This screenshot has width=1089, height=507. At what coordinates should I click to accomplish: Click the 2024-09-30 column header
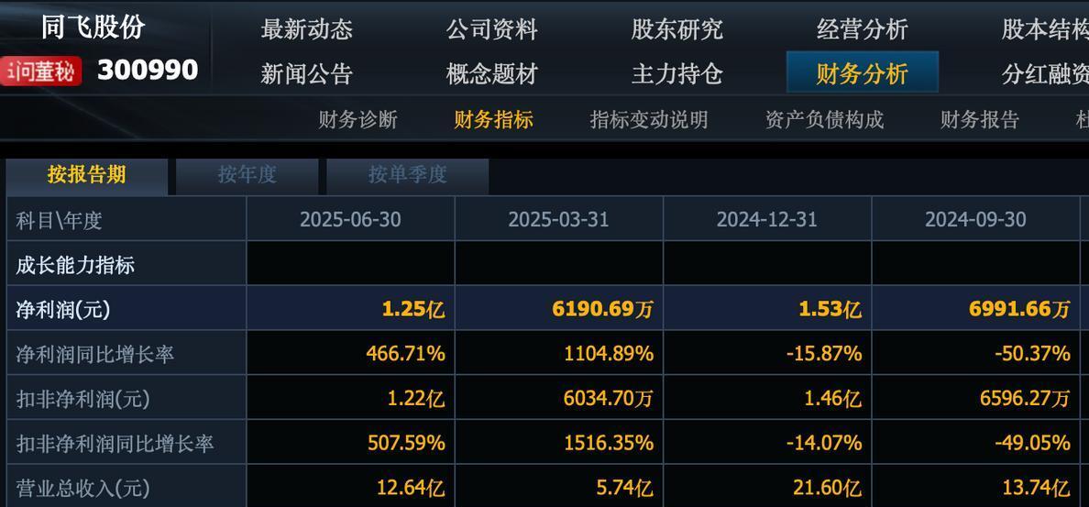click(x=975, y=220)
